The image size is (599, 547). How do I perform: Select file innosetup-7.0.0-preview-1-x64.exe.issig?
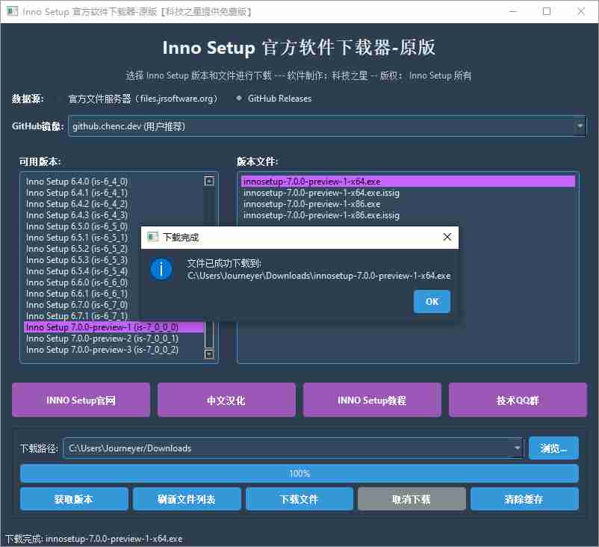tap(408, 193)
